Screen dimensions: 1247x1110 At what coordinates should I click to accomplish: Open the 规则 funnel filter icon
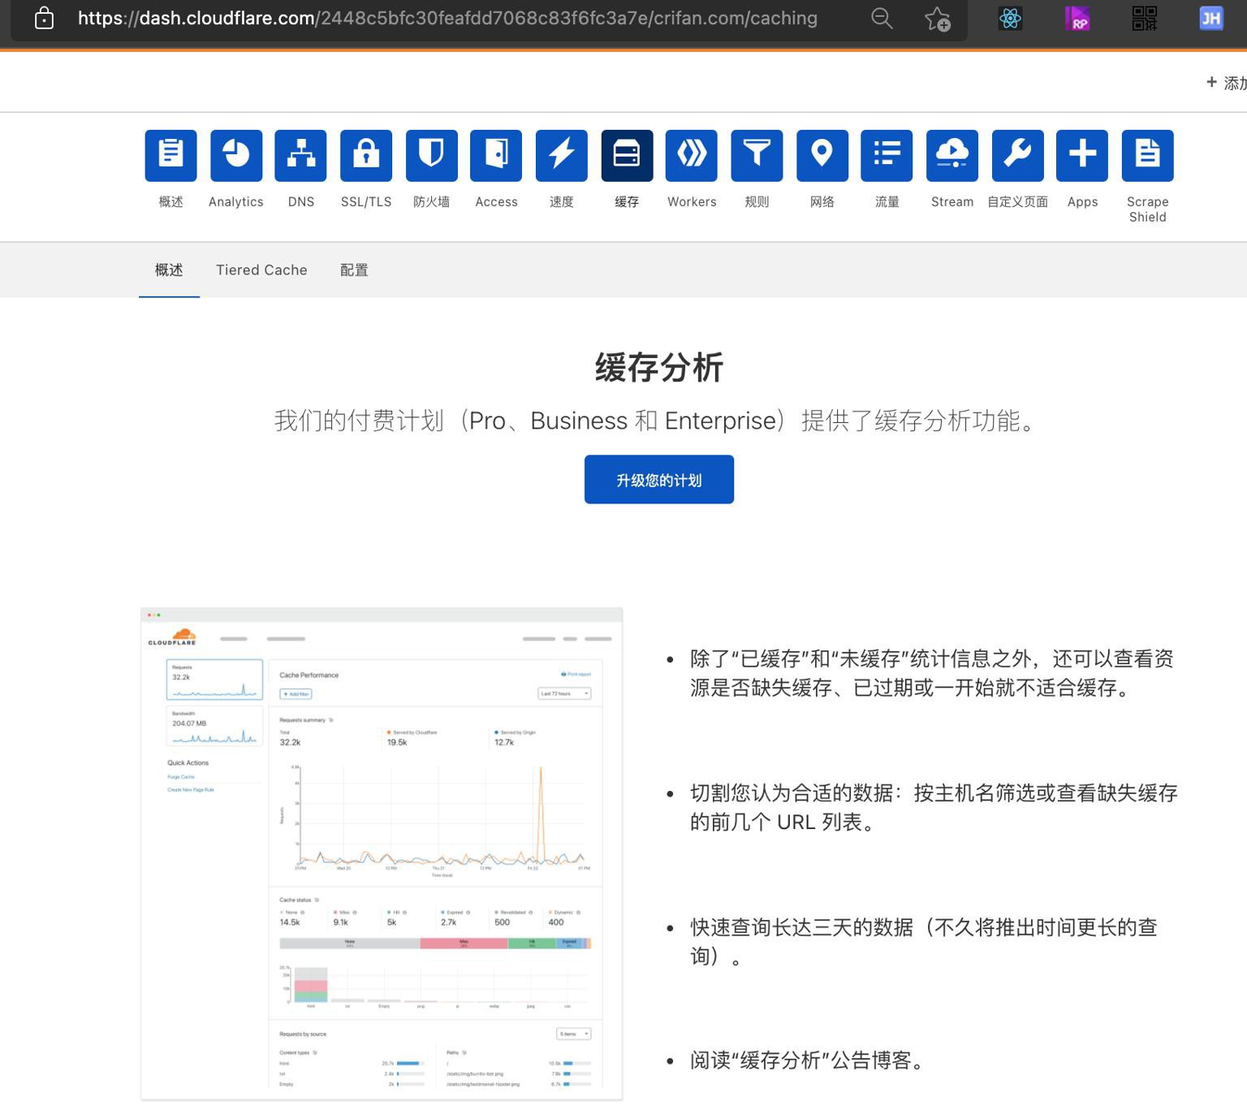click(x=757, y=155)
